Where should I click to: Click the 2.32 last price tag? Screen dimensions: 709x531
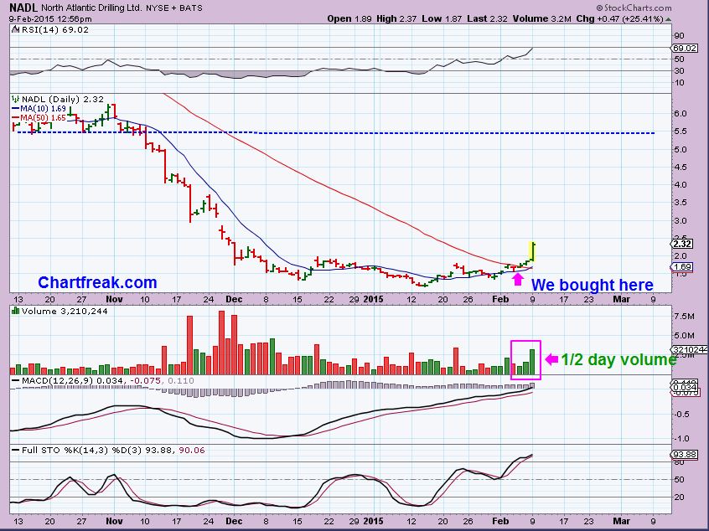tap(681, 244)
